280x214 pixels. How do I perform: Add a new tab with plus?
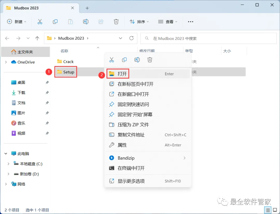click(87, 8)
